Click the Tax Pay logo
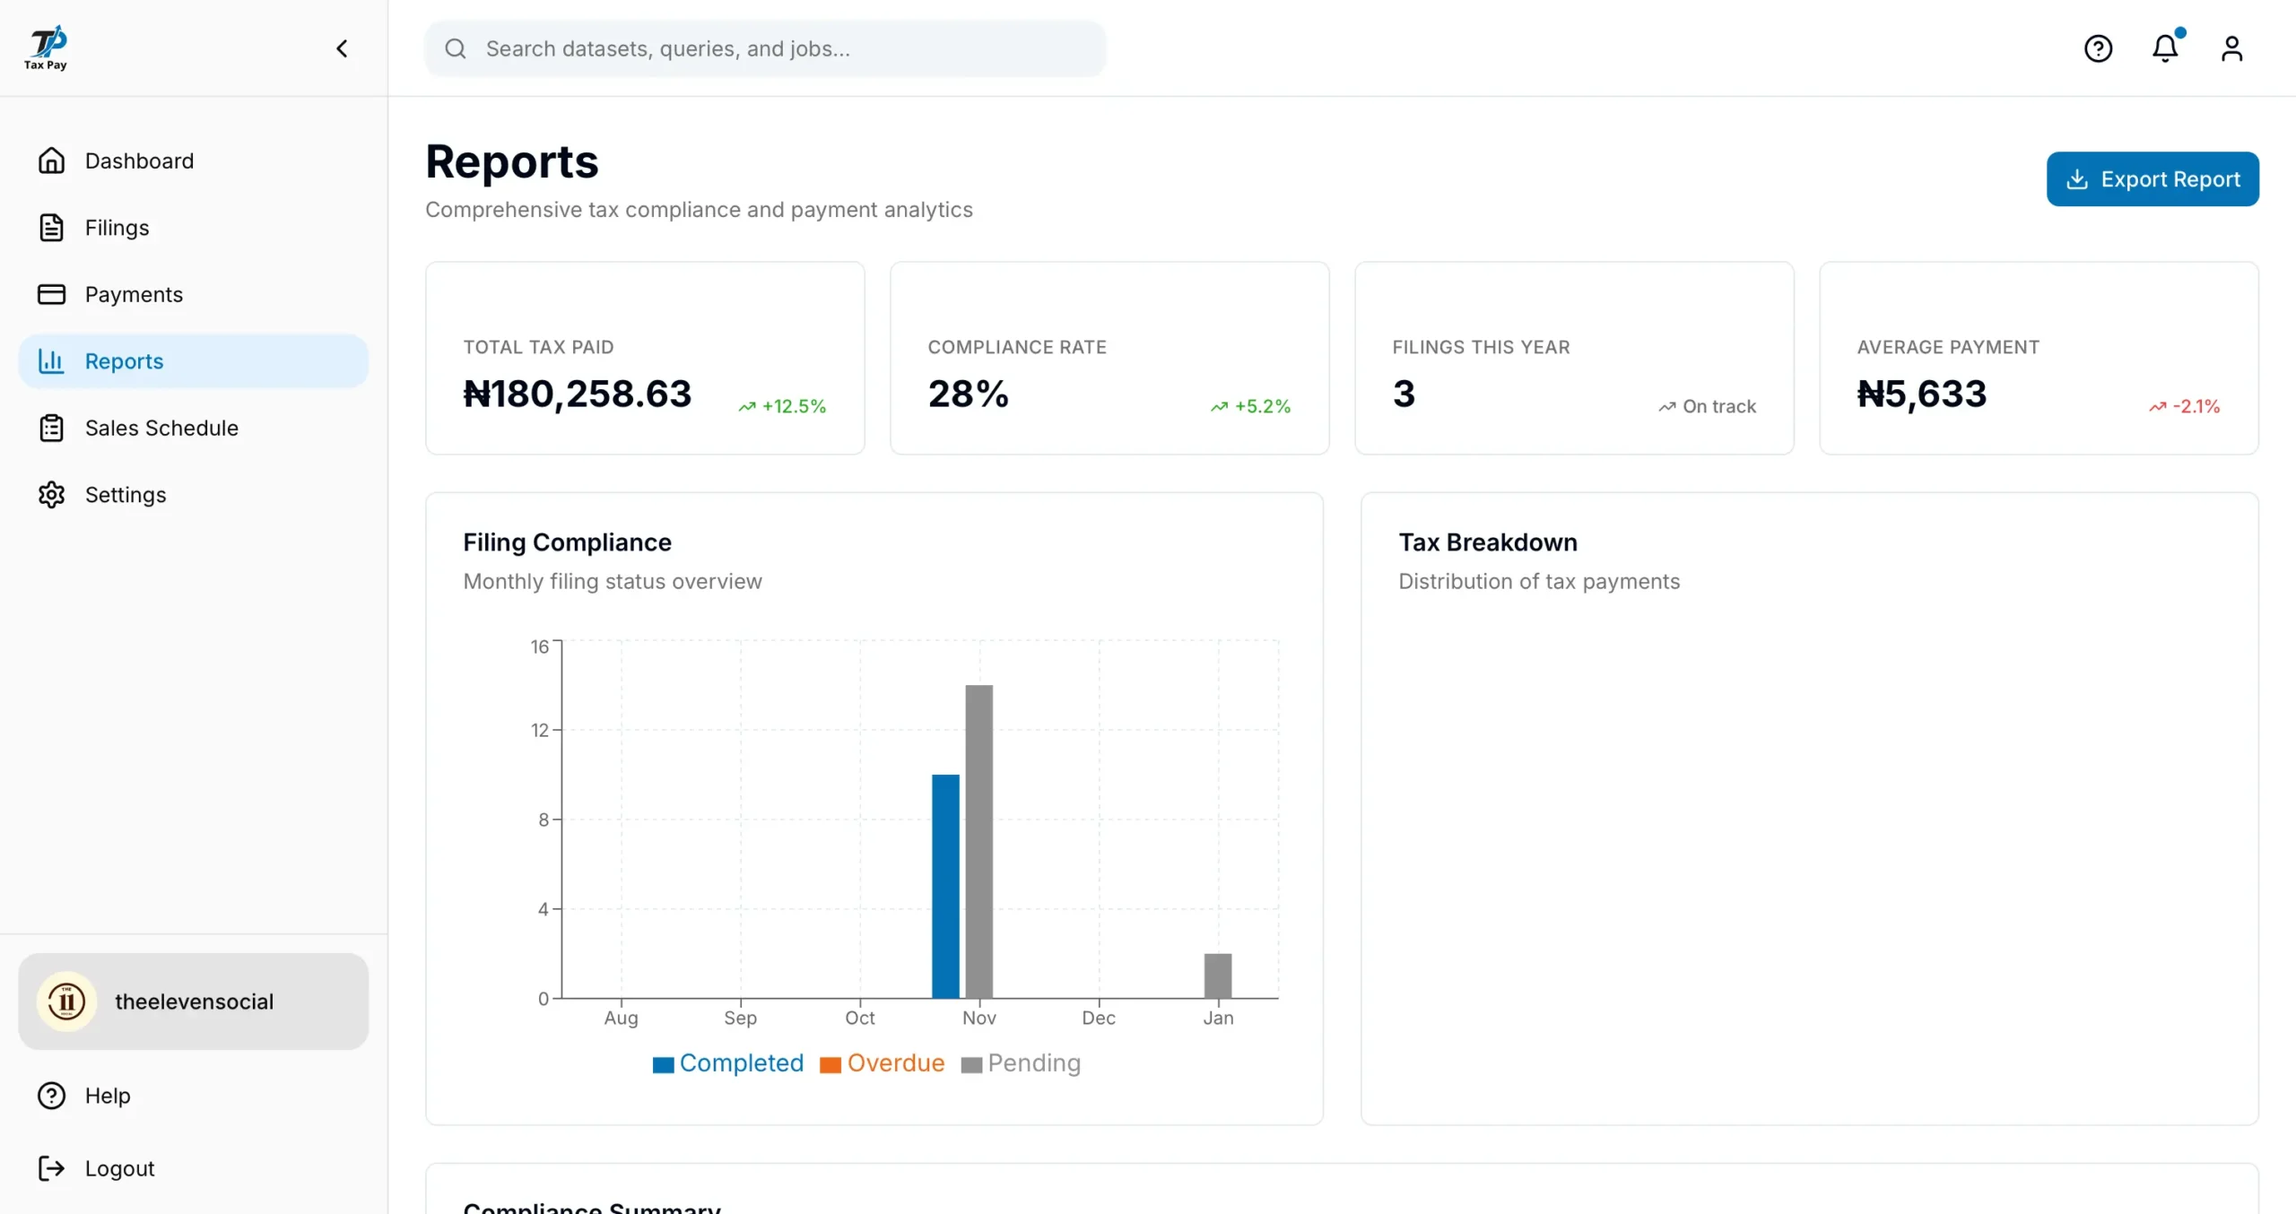Image resolution: width=2296 pixels, height=1214 pixels. click(x=46, y=48)
